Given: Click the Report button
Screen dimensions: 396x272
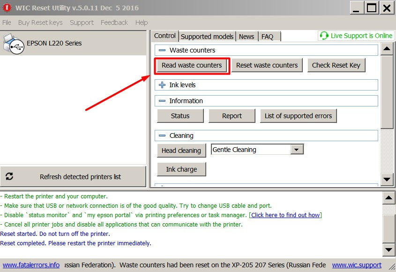Looking at the screenshot, I should [232, 116].
